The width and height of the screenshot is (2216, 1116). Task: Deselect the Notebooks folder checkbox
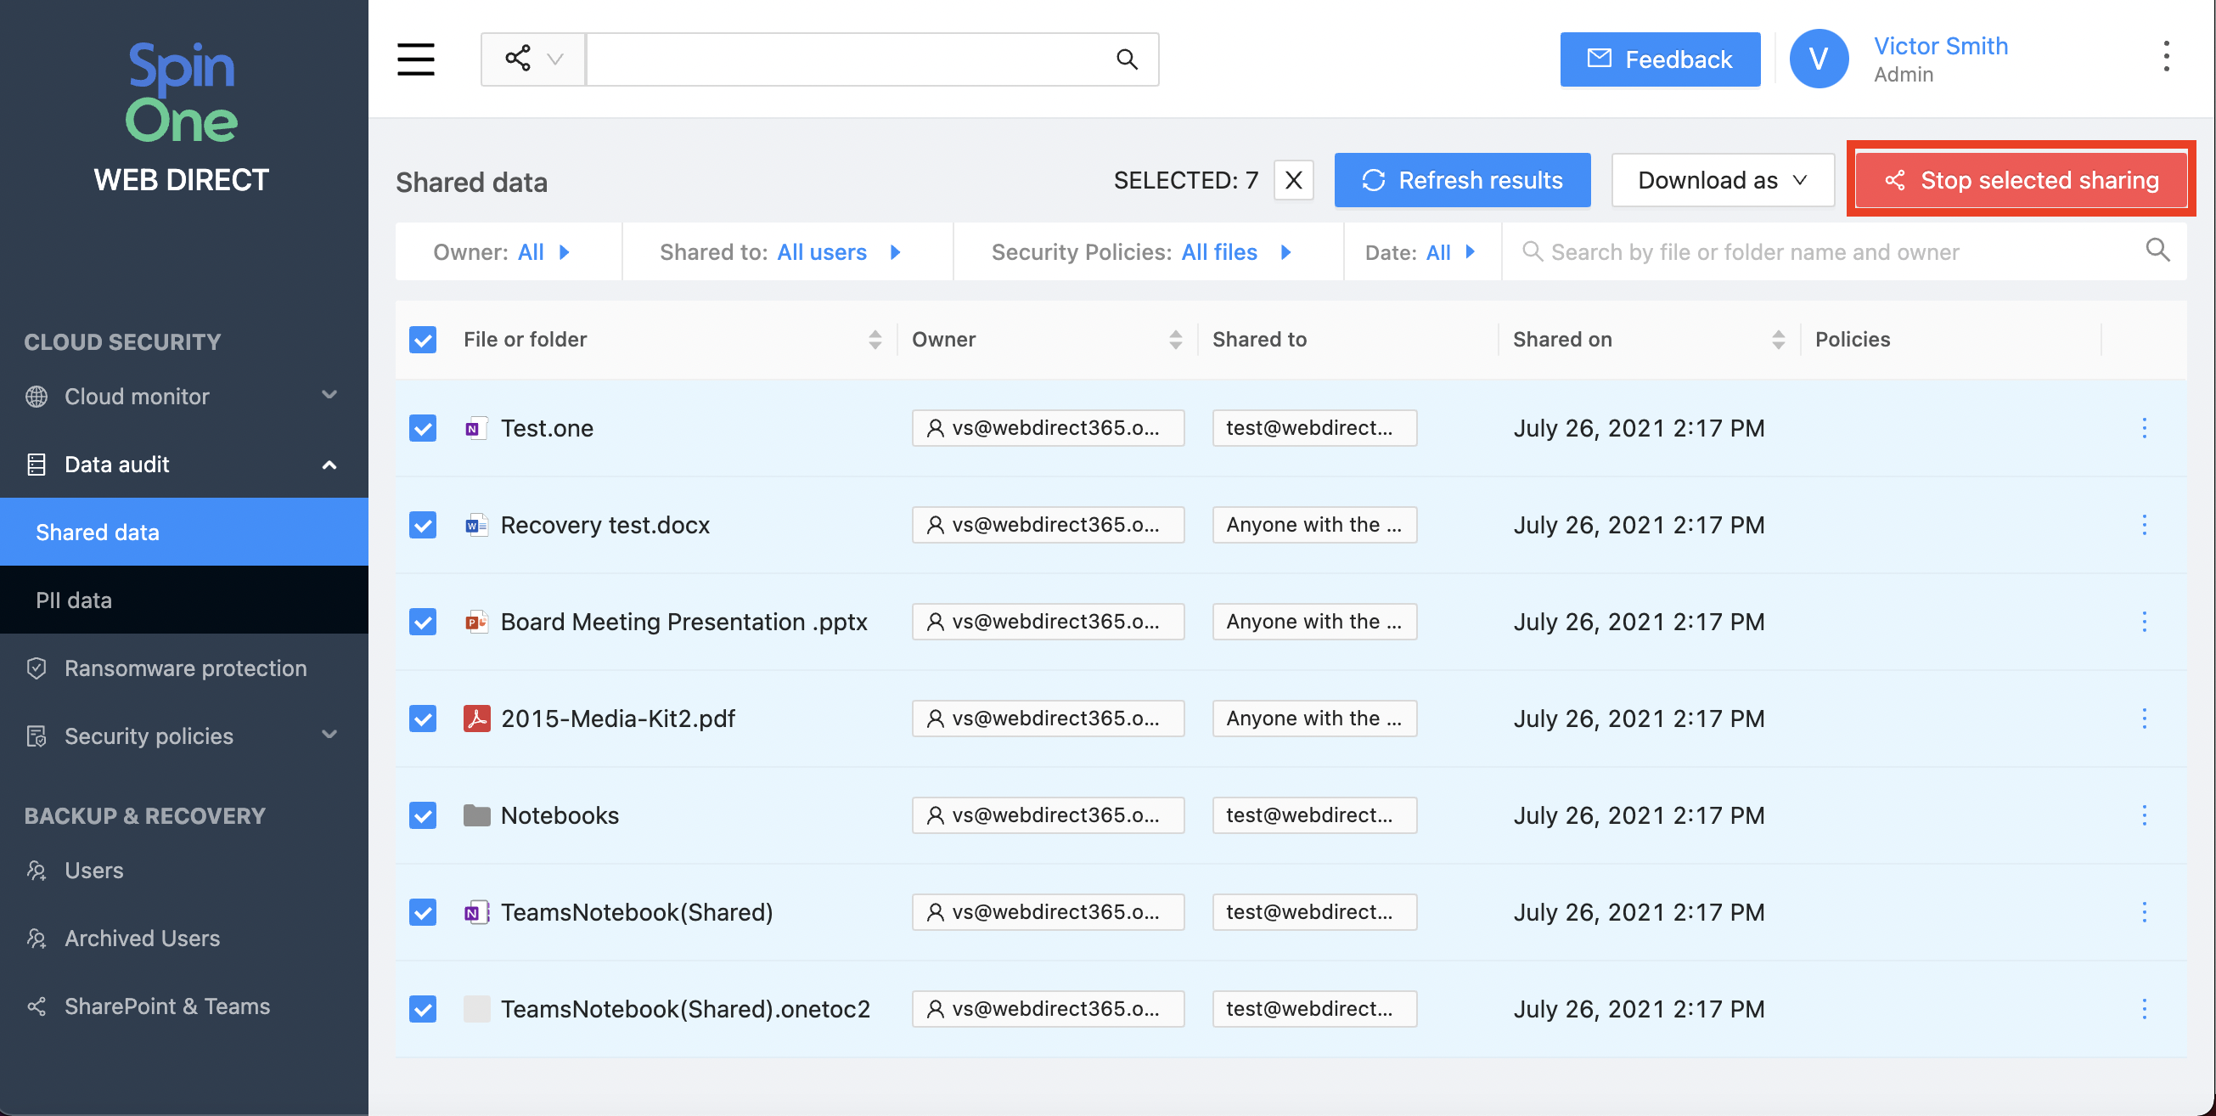pos(422,814)
